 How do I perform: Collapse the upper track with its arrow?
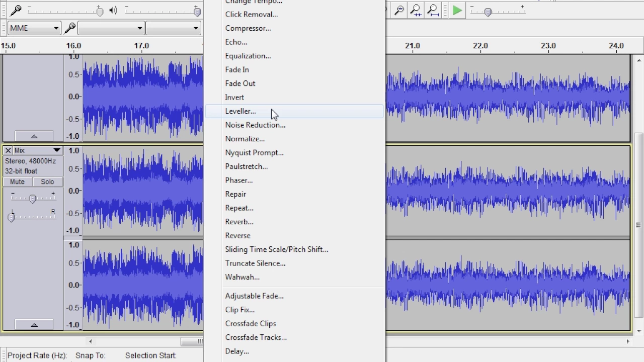(x=34, y=136)
